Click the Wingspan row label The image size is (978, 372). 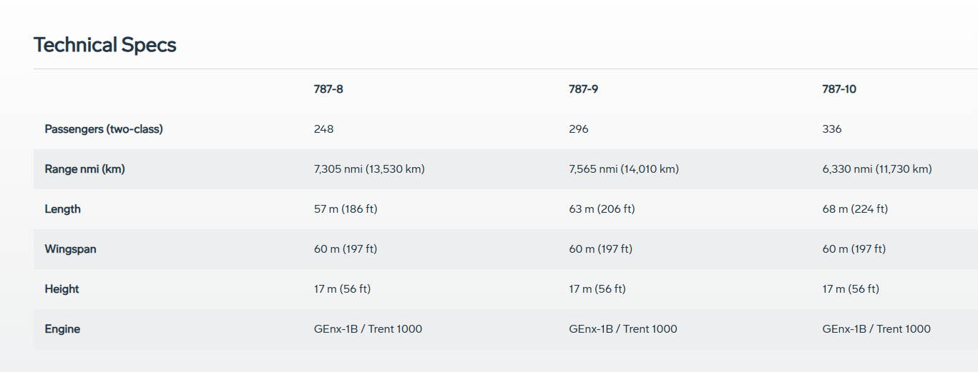[70, 249]
